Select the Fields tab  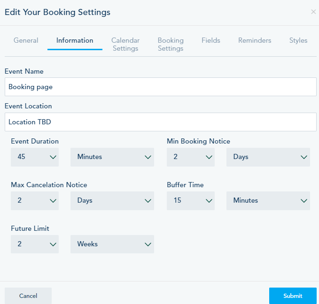pos(211,41)
